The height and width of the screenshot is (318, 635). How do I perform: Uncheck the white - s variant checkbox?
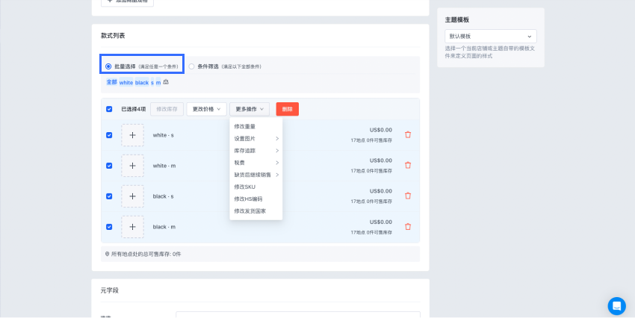click(x=109, y=135)
